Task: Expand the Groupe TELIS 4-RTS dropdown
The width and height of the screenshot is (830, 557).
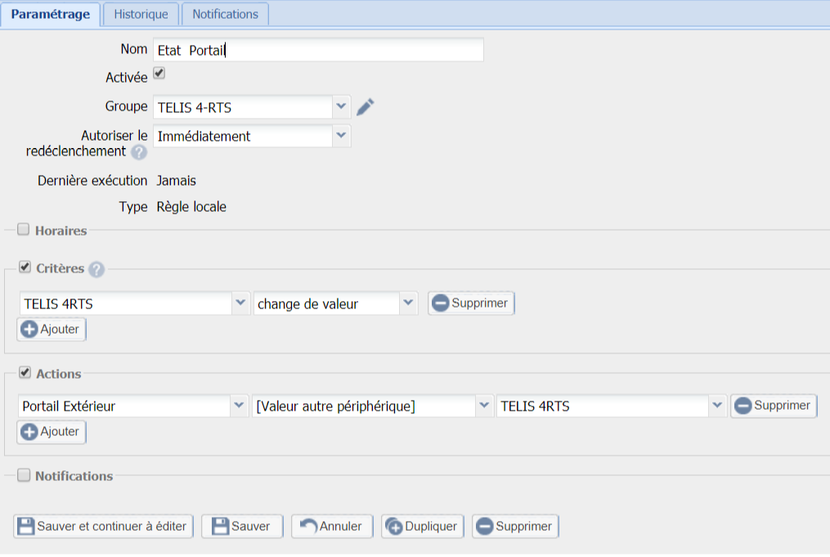Action: pos(341,106)
